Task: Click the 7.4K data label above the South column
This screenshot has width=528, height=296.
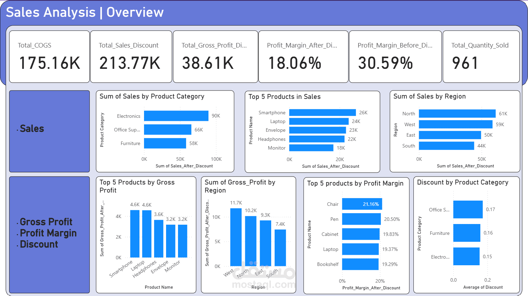Action: pyautogui.click(x=280, y=224)
